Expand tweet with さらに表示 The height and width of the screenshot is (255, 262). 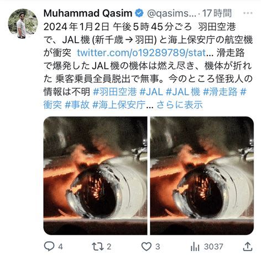click(180, 105)
